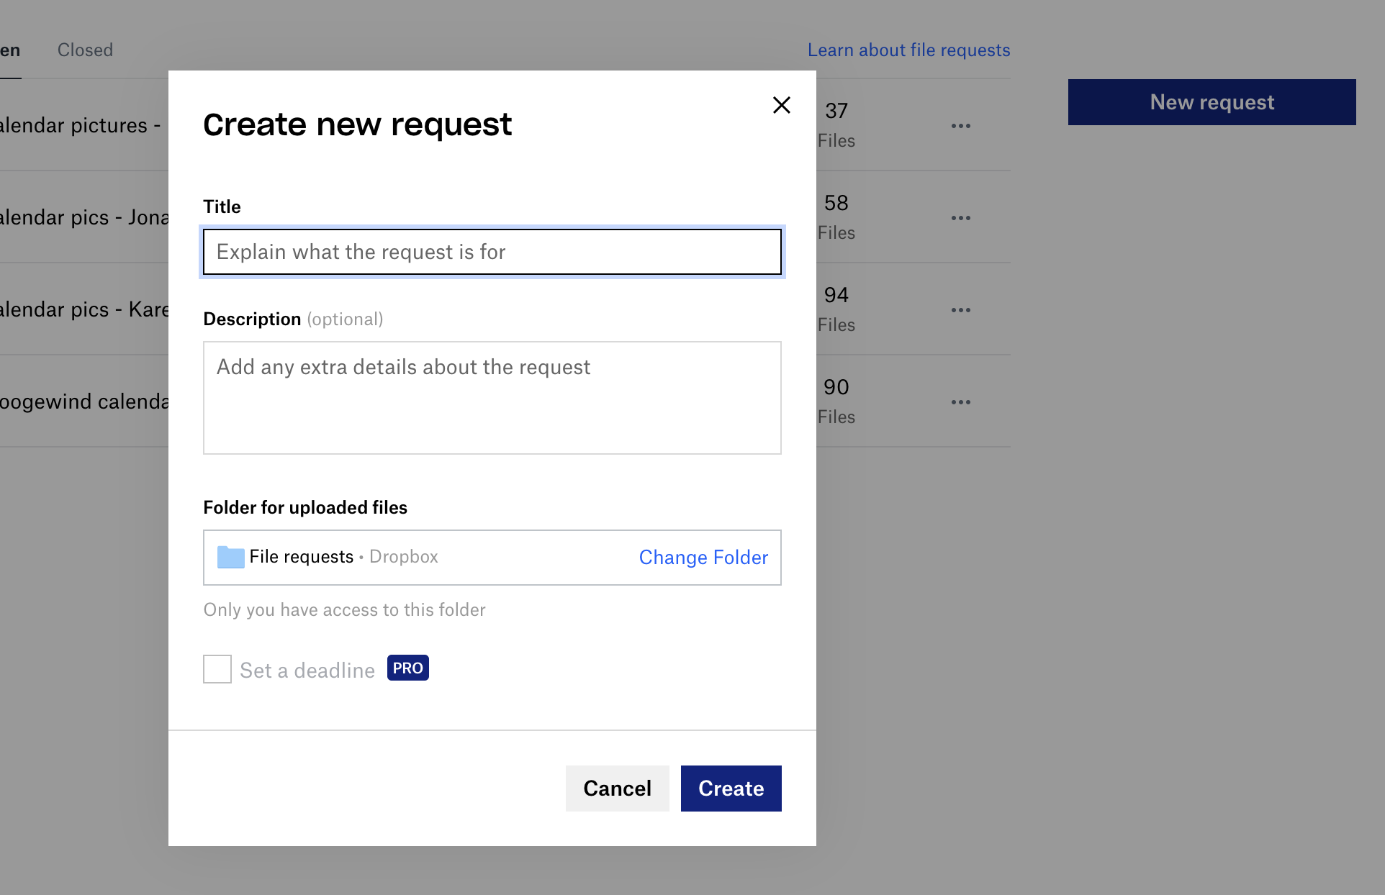
Task: Click the Title input field
Action: coord(492,252)
